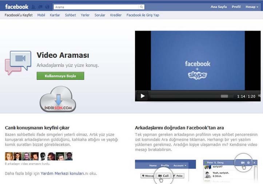Play the facebook + skype video
This screenshot has height=184, width=263.
[142, 96]
